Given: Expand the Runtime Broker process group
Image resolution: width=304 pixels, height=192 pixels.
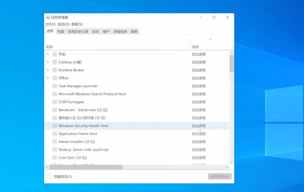Looking at the screenshot, I should (x=48, y=70).
